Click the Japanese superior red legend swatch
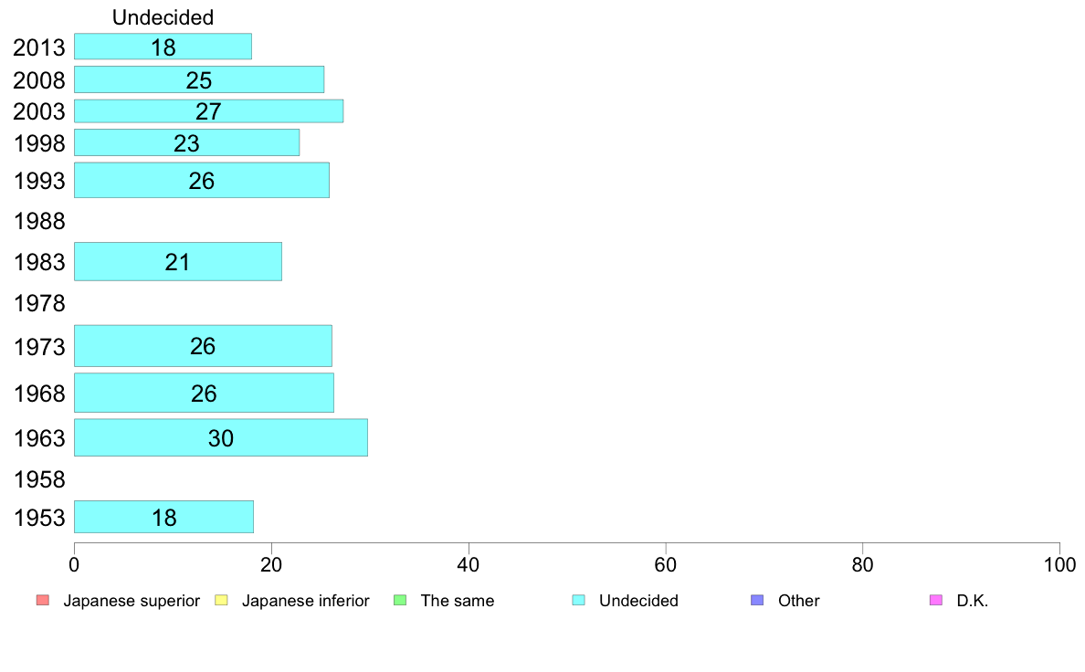The width and height of the screenshot is (1085, 672). [43, 600]
